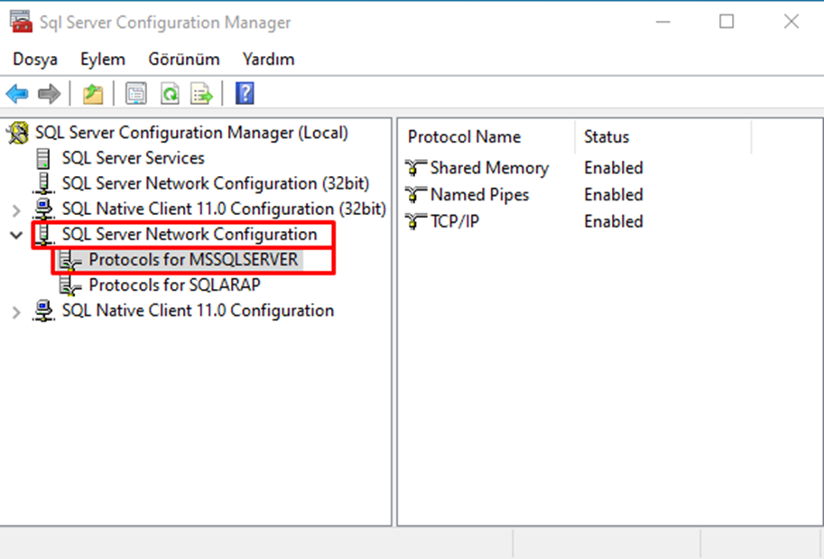
Task: Open the Görünüm menu
Action: [184, 60]
